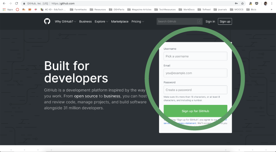Screen dimensions: 276x152
Task: Open the saved passwords key icon
Action: point(236,3)
